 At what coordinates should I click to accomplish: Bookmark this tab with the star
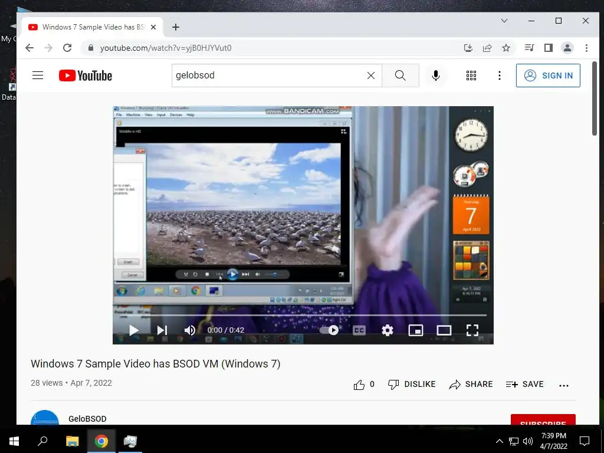(x=506, y=48)
